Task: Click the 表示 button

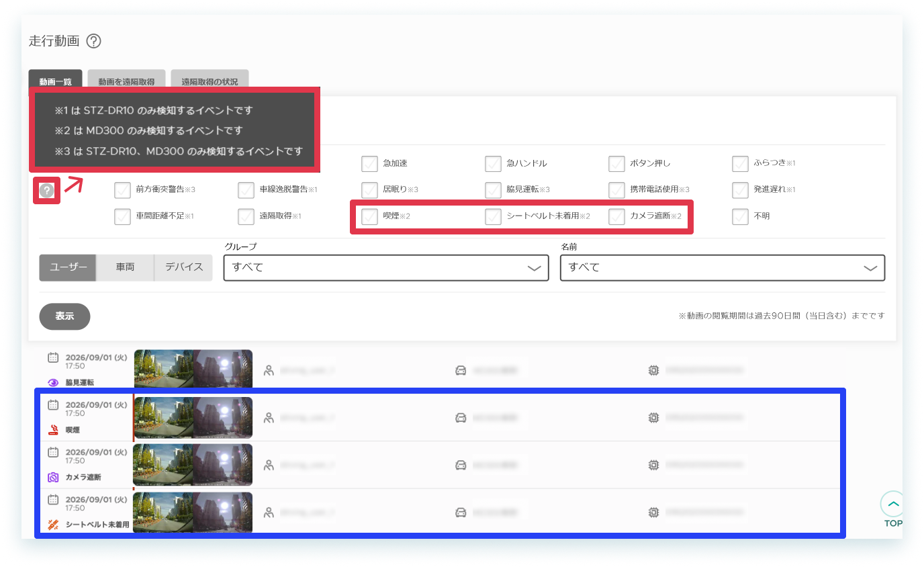Action: (64, 316)
